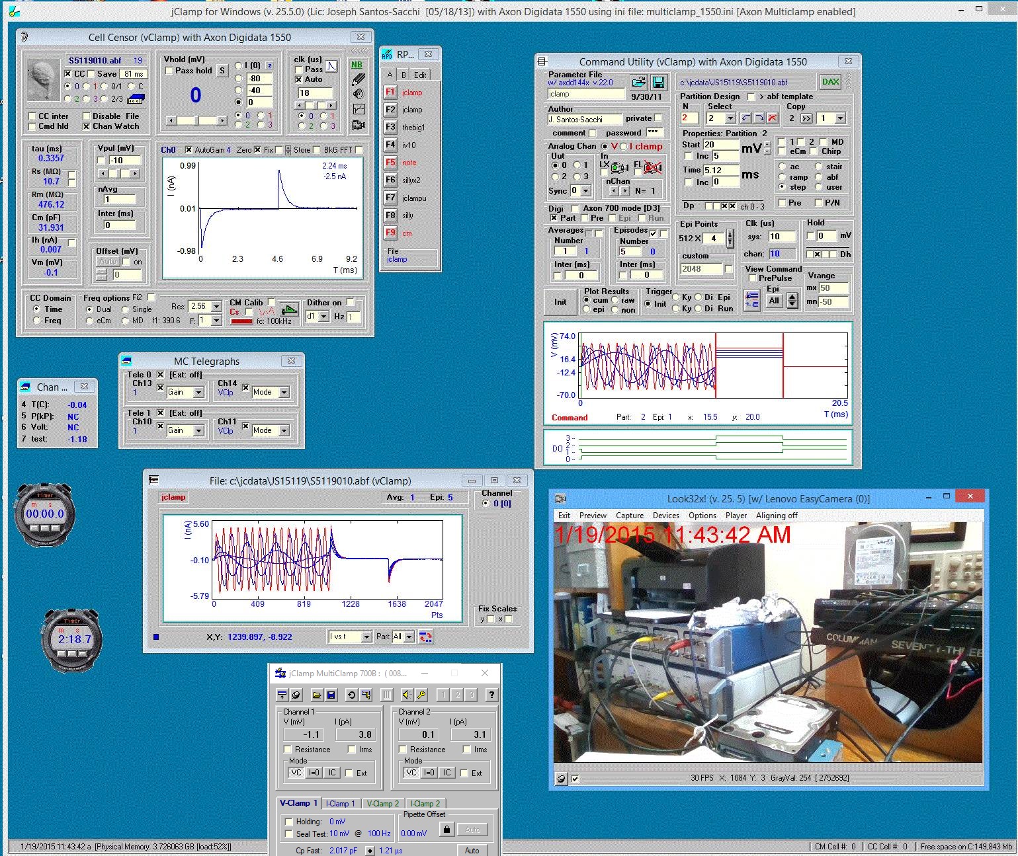
Task: Expand the Partition Select dropdown
Action: coord(730,118)
